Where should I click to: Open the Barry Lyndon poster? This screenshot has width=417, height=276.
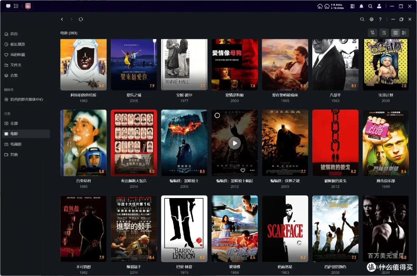click(184, 229)
